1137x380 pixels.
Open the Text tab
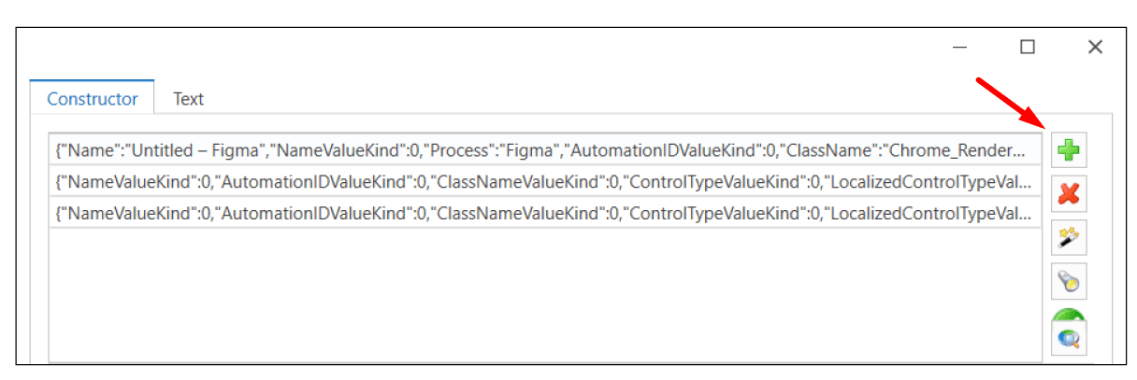188,99
